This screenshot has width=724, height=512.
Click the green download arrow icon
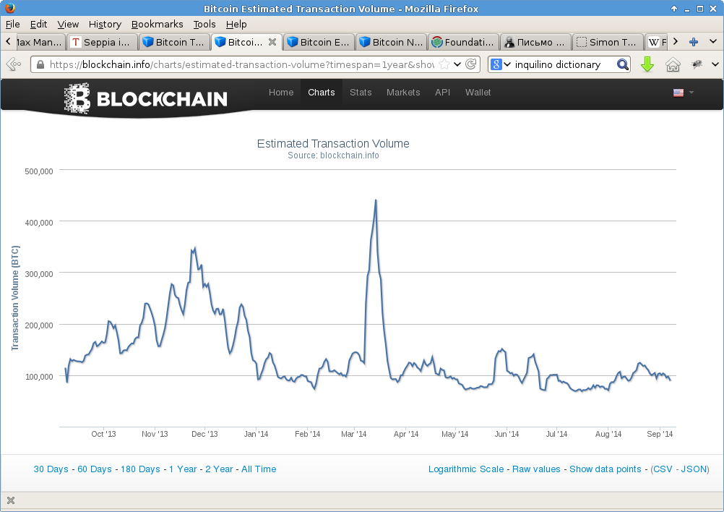[647, 64]
